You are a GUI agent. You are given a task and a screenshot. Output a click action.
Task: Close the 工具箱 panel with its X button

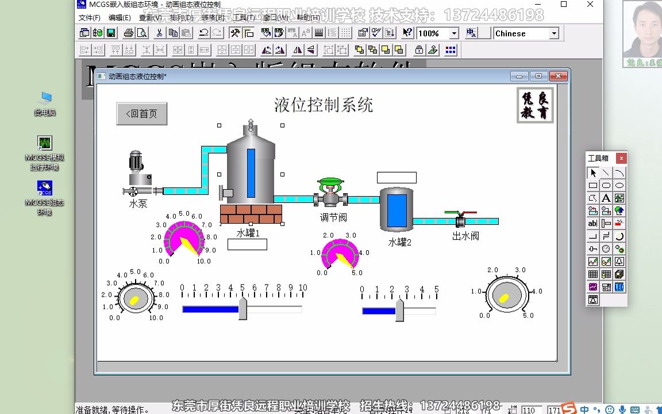[x=621, y=158]
